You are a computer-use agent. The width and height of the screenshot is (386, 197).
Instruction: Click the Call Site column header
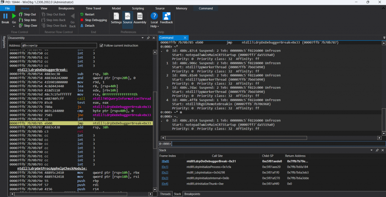(x=218, y=156)
